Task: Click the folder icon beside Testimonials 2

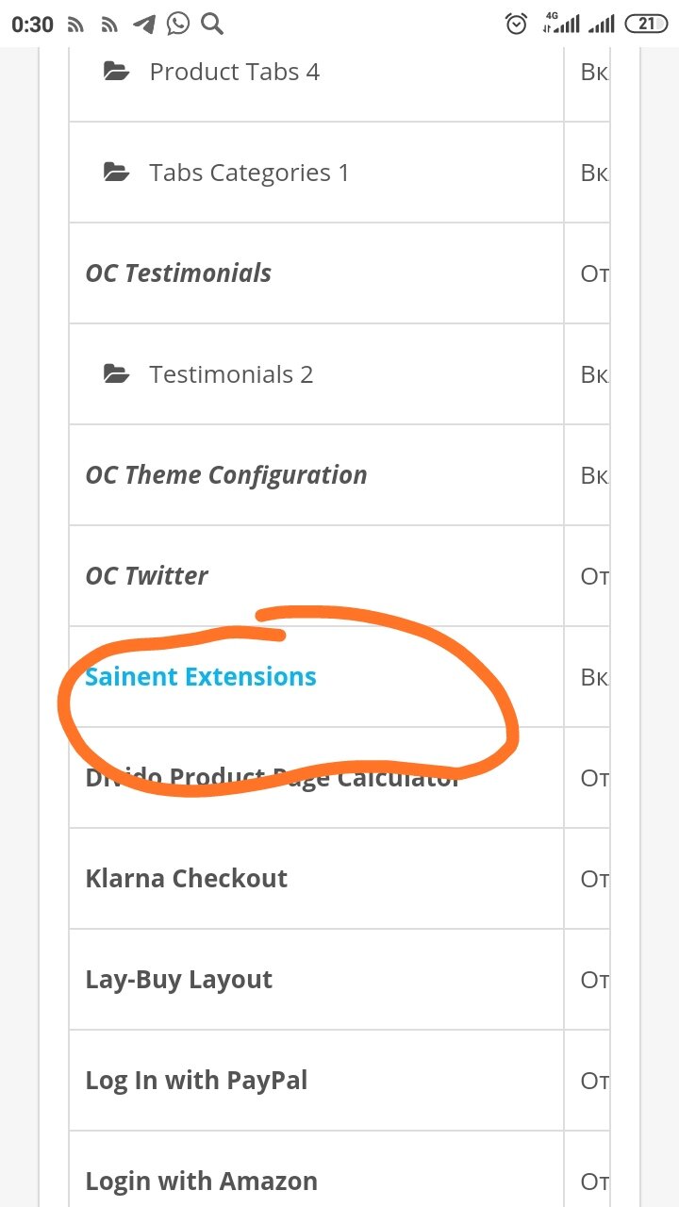Action: (116, 374)
